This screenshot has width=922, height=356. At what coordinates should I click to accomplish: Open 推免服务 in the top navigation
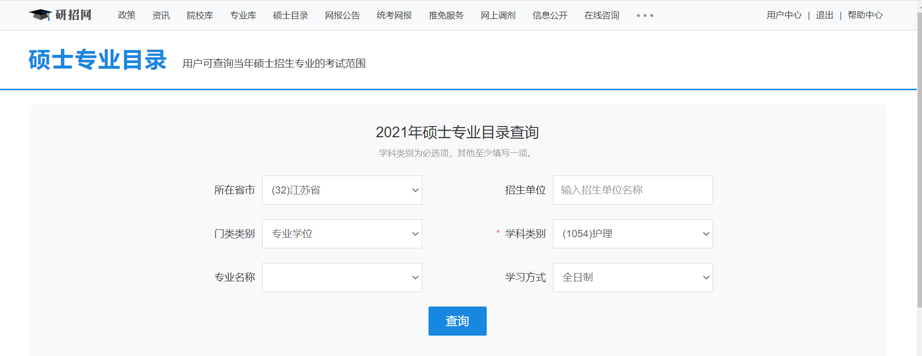(446, 16)
